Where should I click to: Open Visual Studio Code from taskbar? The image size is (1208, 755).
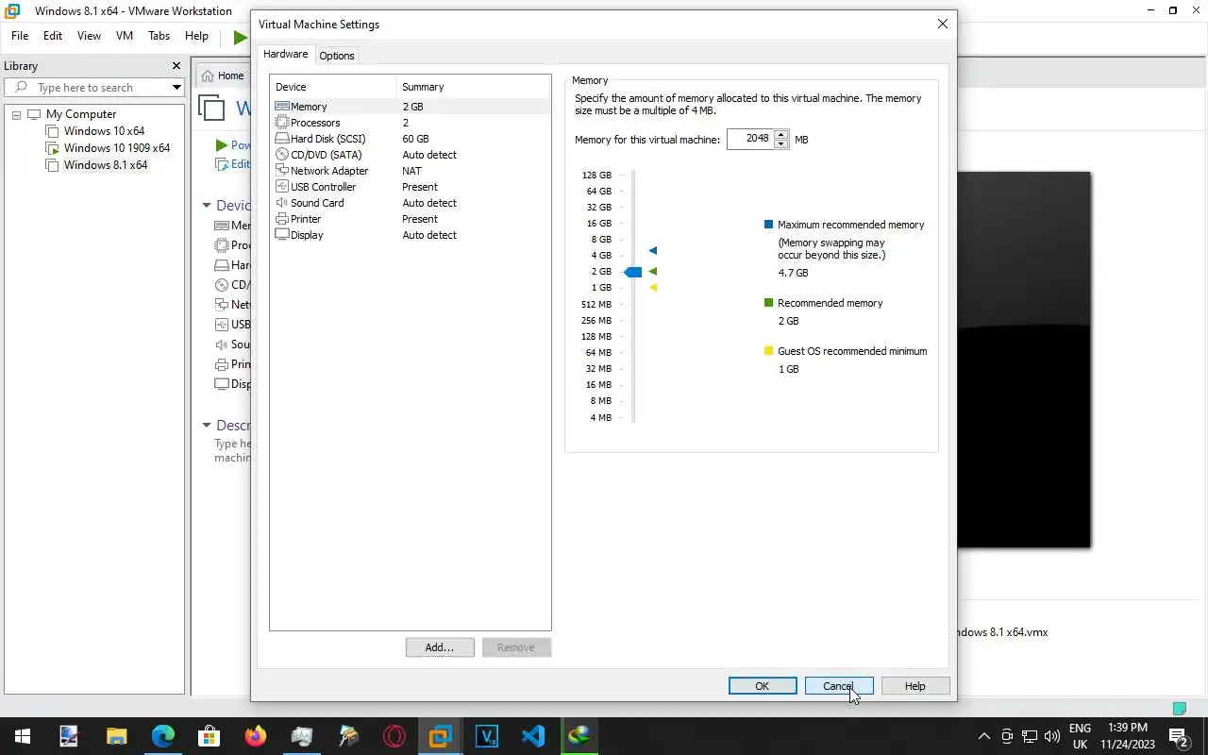tap(533, 736)
